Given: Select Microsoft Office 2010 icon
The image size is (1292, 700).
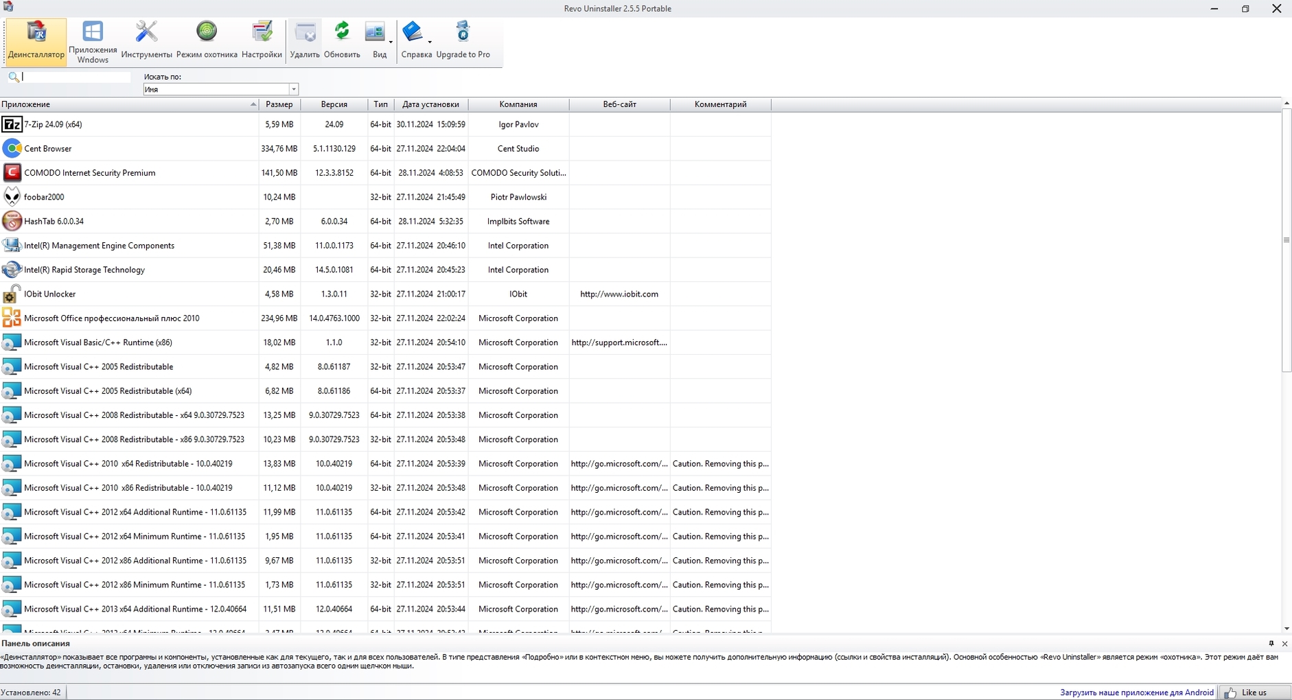Looking at the screenshot, I should pyautogui.click(x=12, y=318).
